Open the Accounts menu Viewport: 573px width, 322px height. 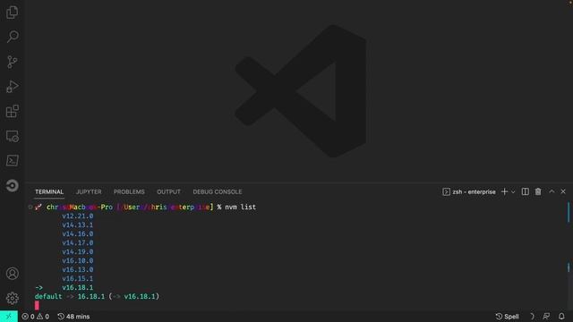(x=12, y=274)
